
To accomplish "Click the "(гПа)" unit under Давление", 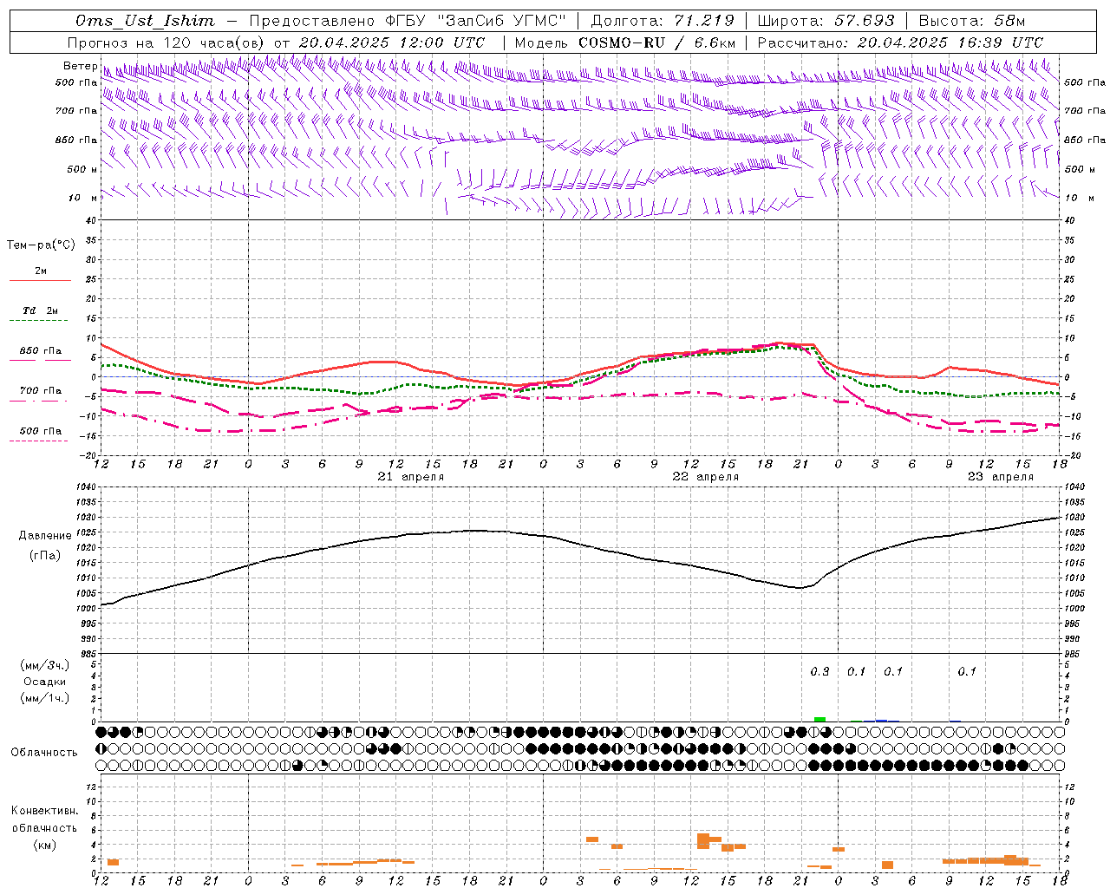I will pos(45,555).
